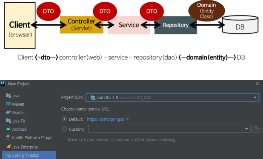This screenshot has height=159, width=263.
Task: Click the Android robot icon
Action: pos(8,129)
